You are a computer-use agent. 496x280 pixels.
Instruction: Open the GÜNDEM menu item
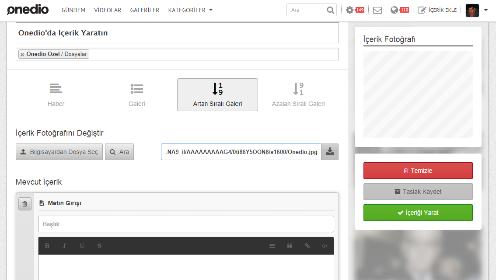(73, 10)
